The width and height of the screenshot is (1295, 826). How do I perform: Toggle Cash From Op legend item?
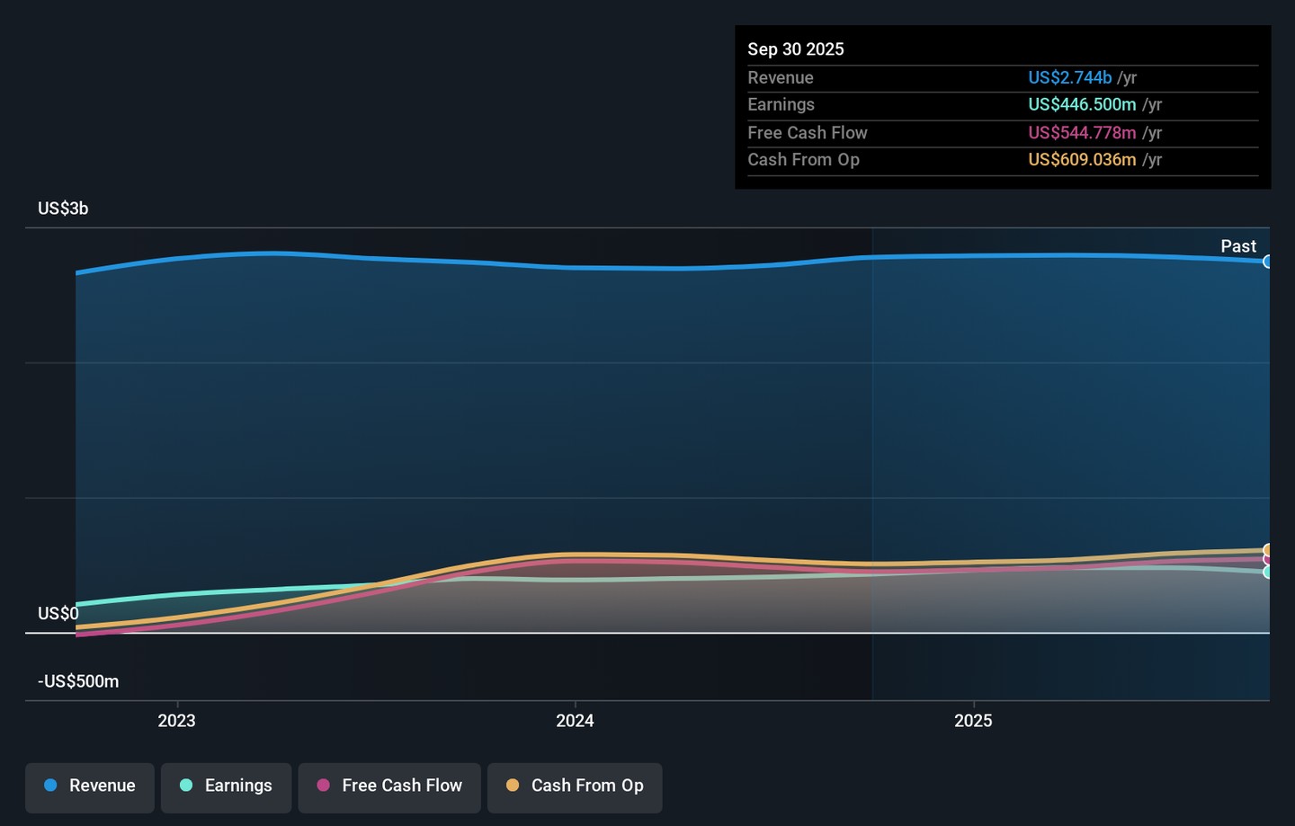[x=575, y=786]
